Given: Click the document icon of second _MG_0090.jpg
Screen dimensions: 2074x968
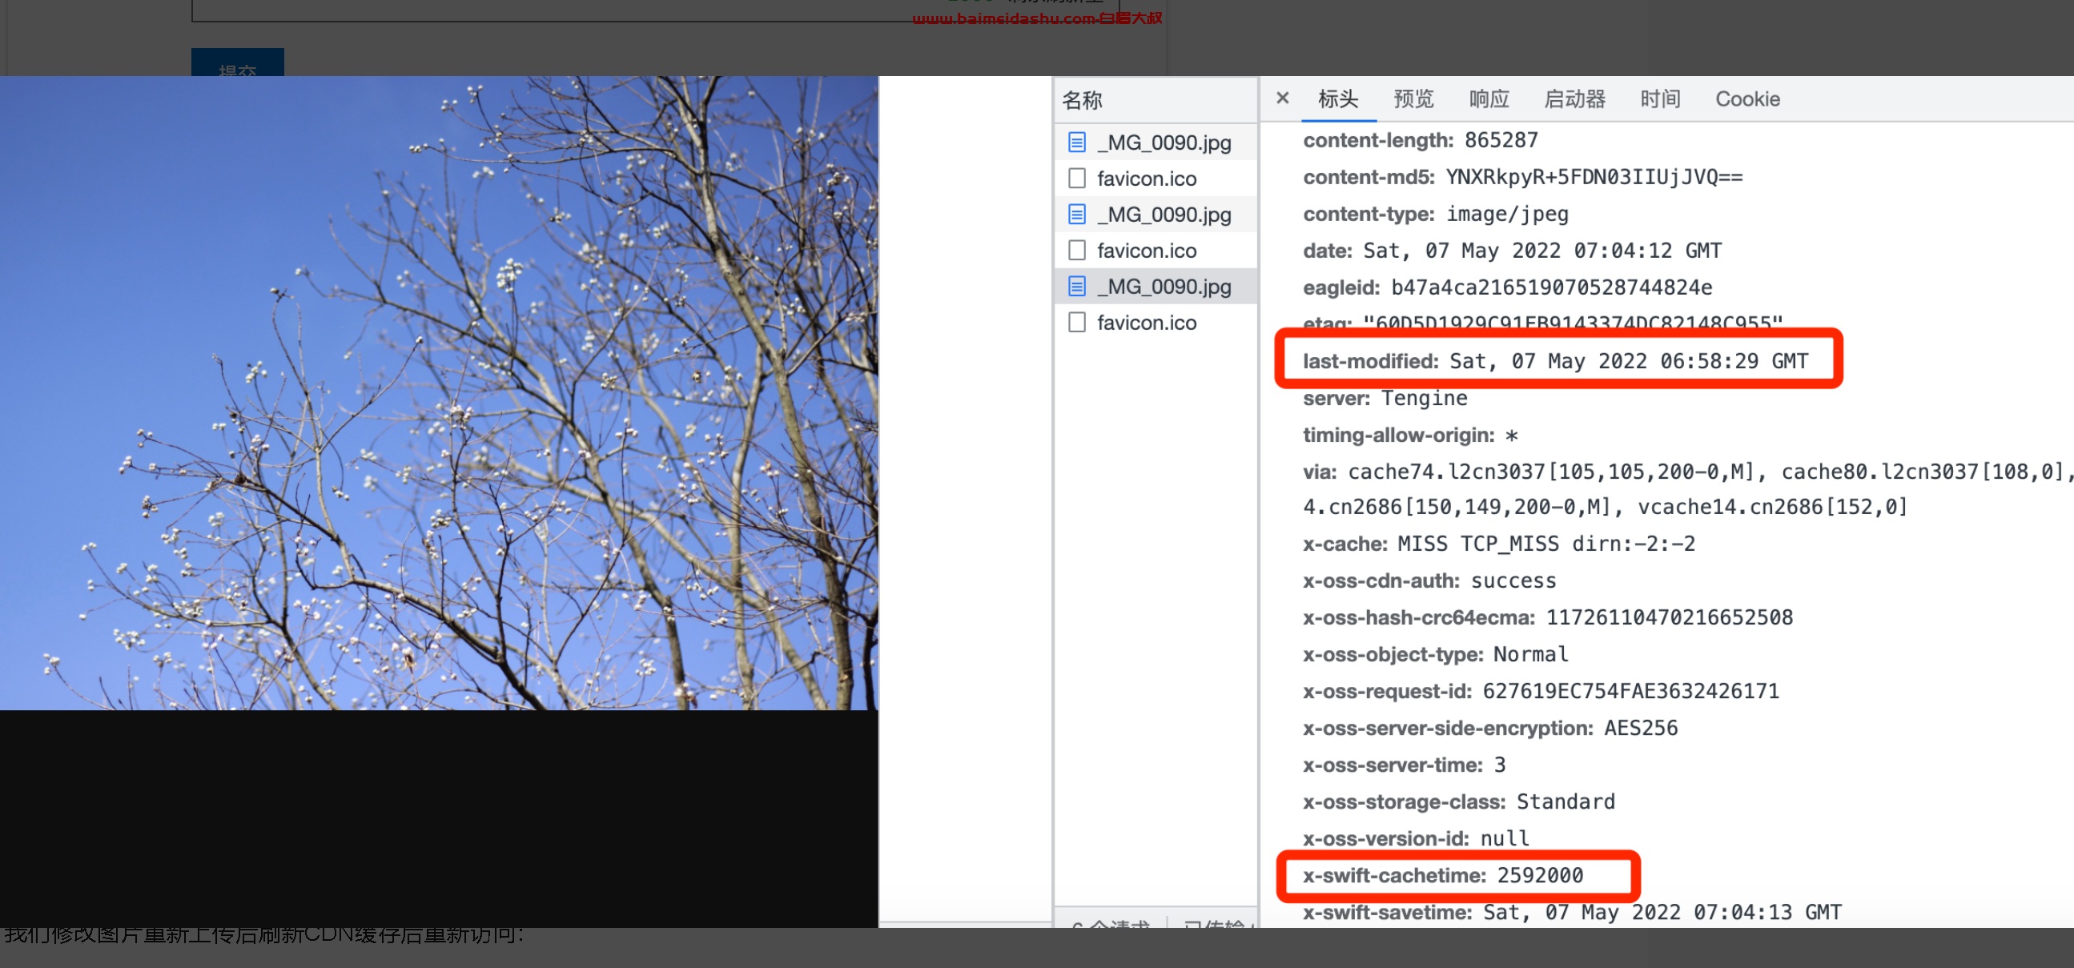Looking at the screenshot, I should pyautogui.click(x=1076, y=215).
